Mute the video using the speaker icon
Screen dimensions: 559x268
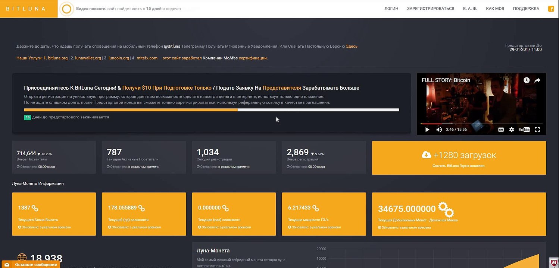tap(439, 130)
